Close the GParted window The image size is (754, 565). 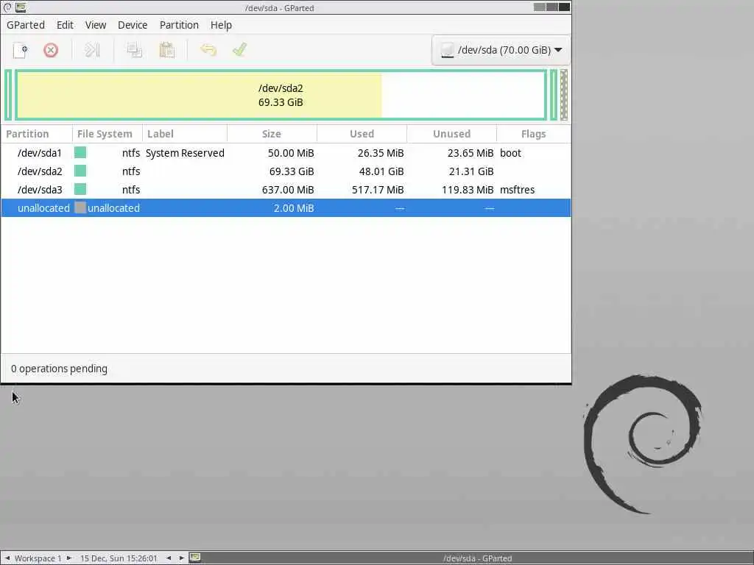[x=564, y=7]
